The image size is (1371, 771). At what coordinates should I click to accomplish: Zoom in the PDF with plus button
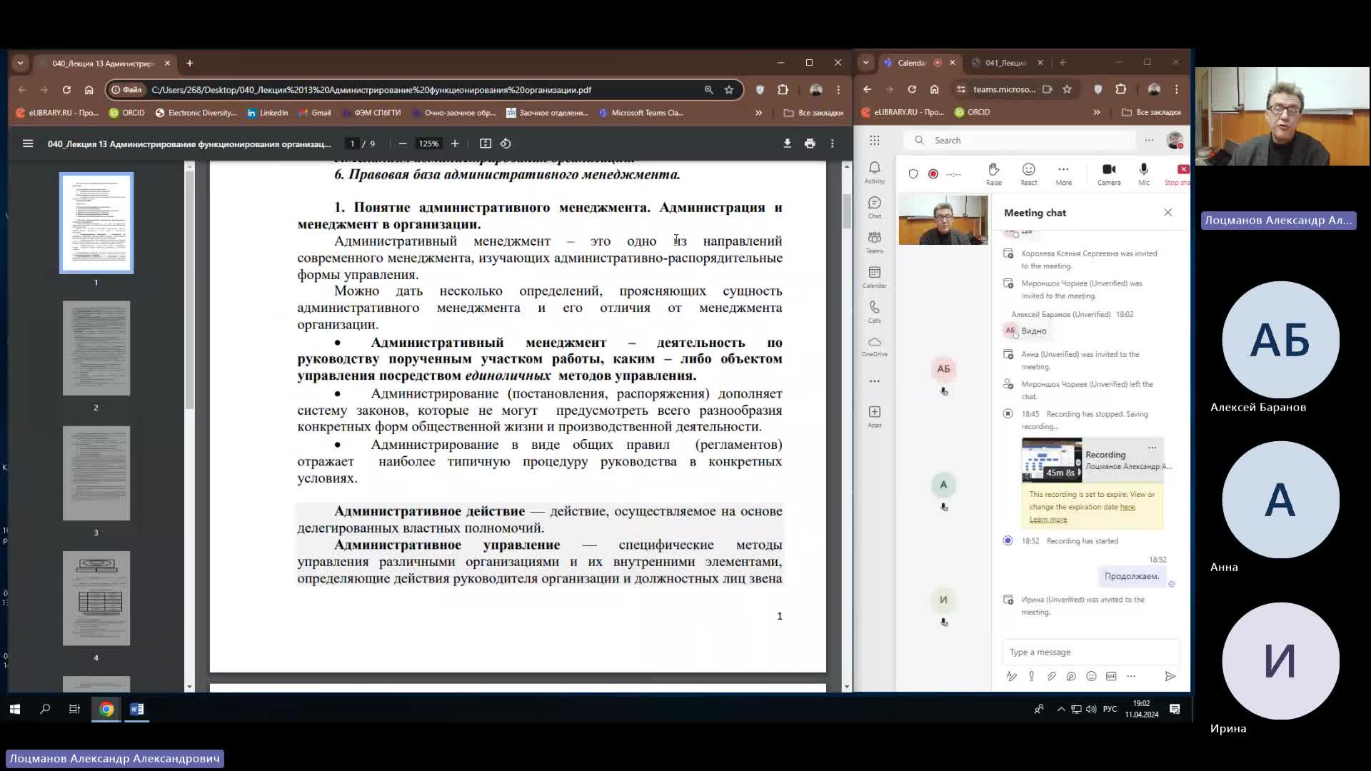tap(455, 143)
